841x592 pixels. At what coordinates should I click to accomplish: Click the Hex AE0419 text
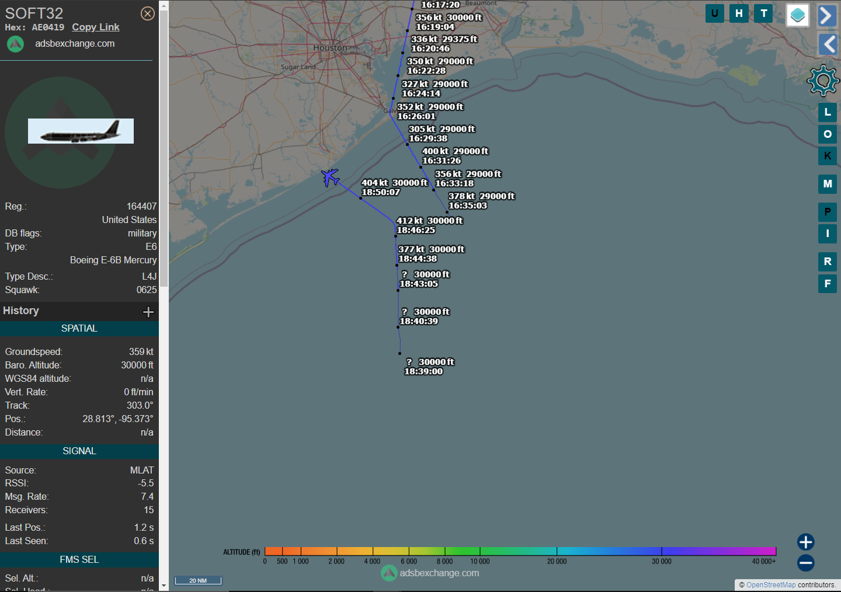(x=35, y=27)
